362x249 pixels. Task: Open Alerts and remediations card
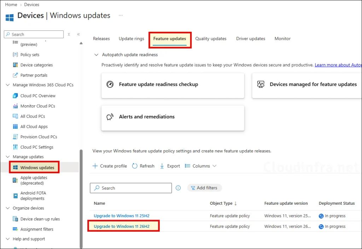173,118
